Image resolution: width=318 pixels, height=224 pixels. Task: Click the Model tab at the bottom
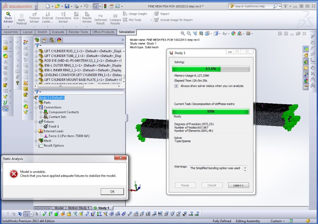(x=59, y=208)
